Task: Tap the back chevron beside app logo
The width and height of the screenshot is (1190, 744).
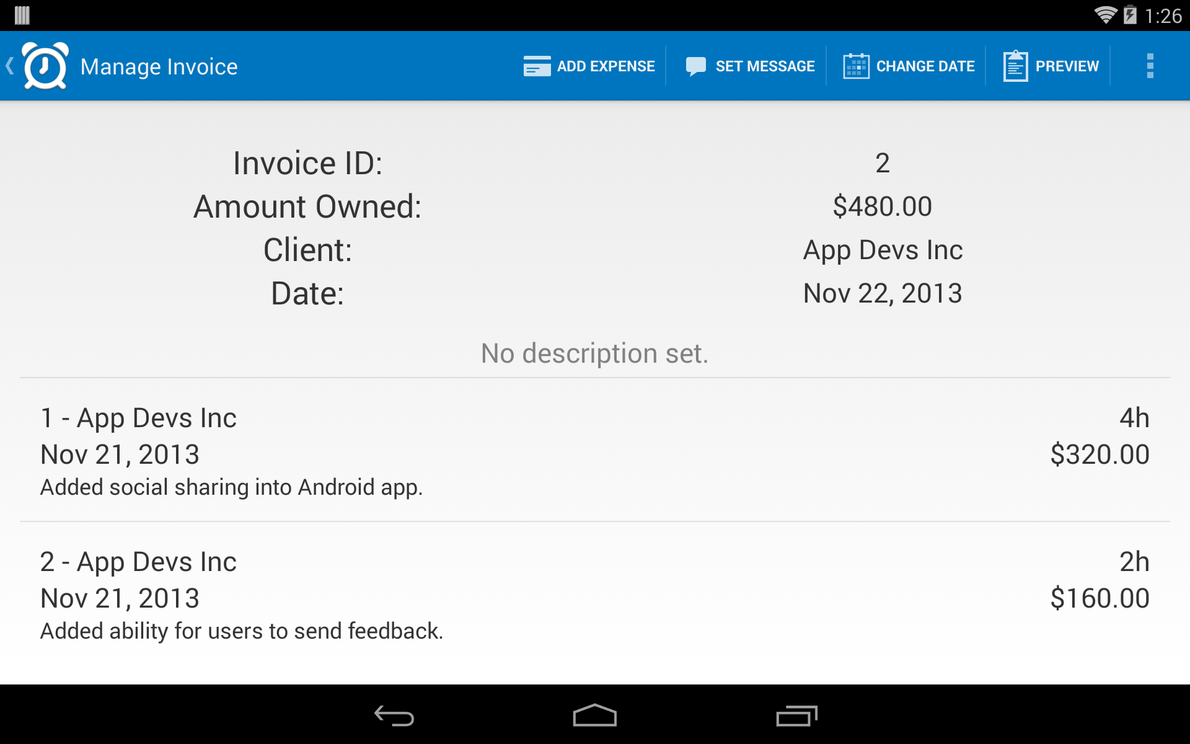Action: (9, 65)
